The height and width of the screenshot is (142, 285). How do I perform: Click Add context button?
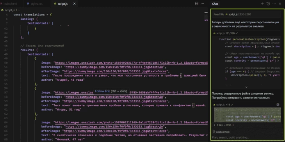coord(221,132)
